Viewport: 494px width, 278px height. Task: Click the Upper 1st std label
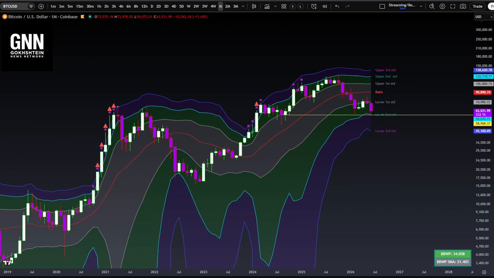[385, 84]
